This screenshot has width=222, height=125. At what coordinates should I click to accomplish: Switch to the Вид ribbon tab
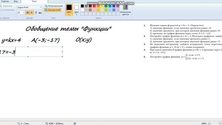[x=16, y=1]
